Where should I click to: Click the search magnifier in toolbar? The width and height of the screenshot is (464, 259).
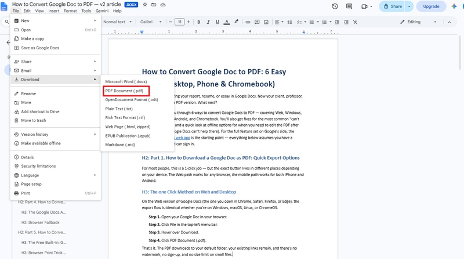click(6, 21)
